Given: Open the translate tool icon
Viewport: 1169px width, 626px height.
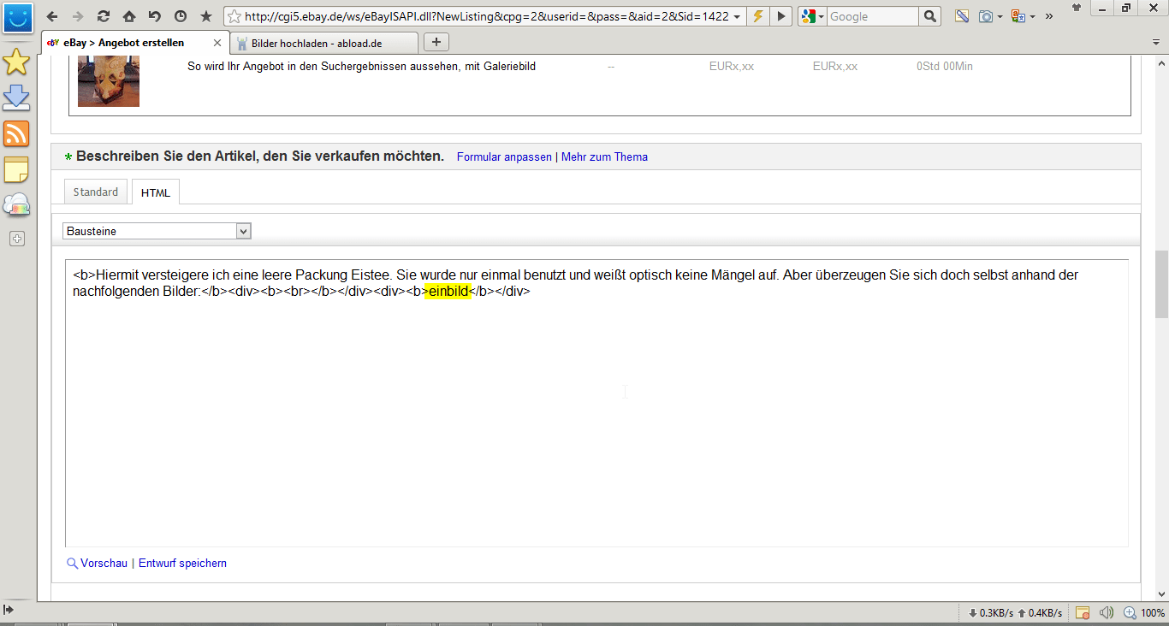Looking at the screenshot, I should (x=1018, y=16).
